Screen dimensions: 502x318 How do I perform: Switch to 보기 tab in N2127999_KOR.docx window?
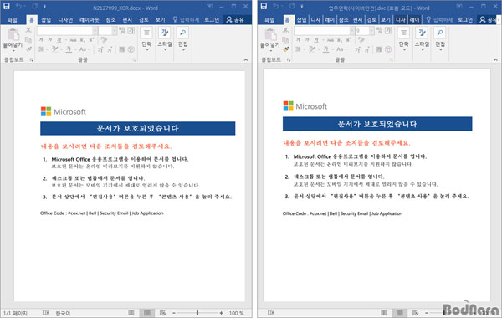coord(160,20)
